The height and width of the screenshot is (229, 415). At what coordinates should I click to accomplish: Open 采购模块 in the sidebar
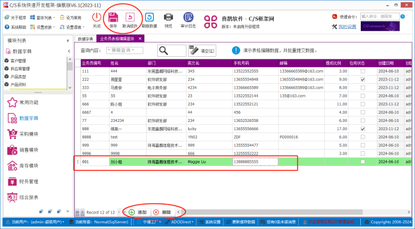coord(28,134)
